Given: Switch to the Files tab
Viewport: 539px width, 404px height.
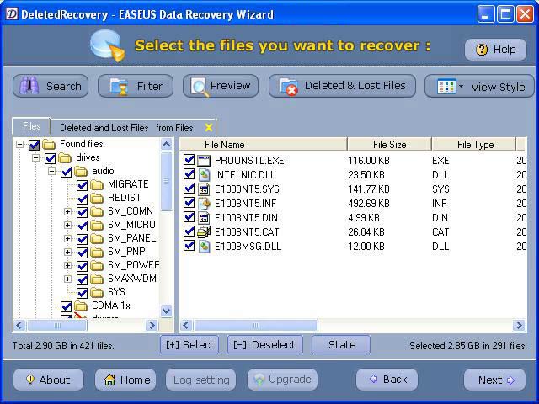Looking at the screenshot, I should [x=32, y=126].
